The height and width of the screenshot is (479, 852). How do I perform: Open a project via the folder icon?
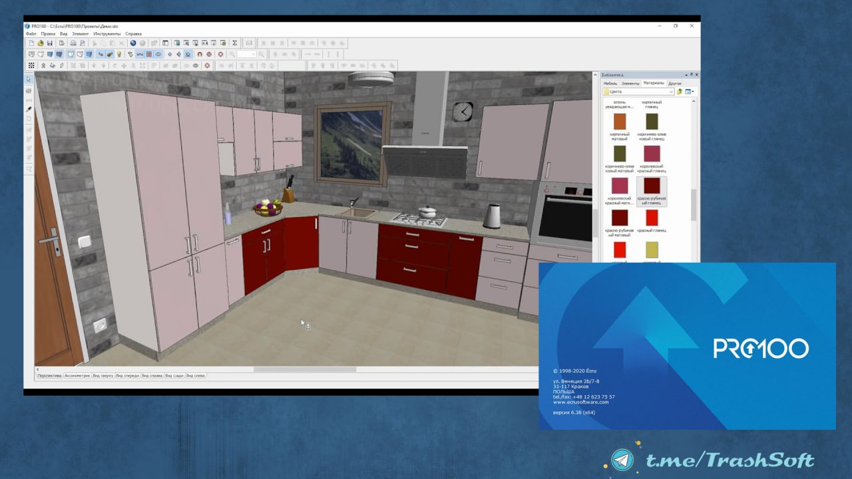(40, 43)
